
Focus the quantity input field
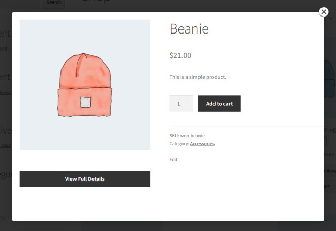pos(181,104)
